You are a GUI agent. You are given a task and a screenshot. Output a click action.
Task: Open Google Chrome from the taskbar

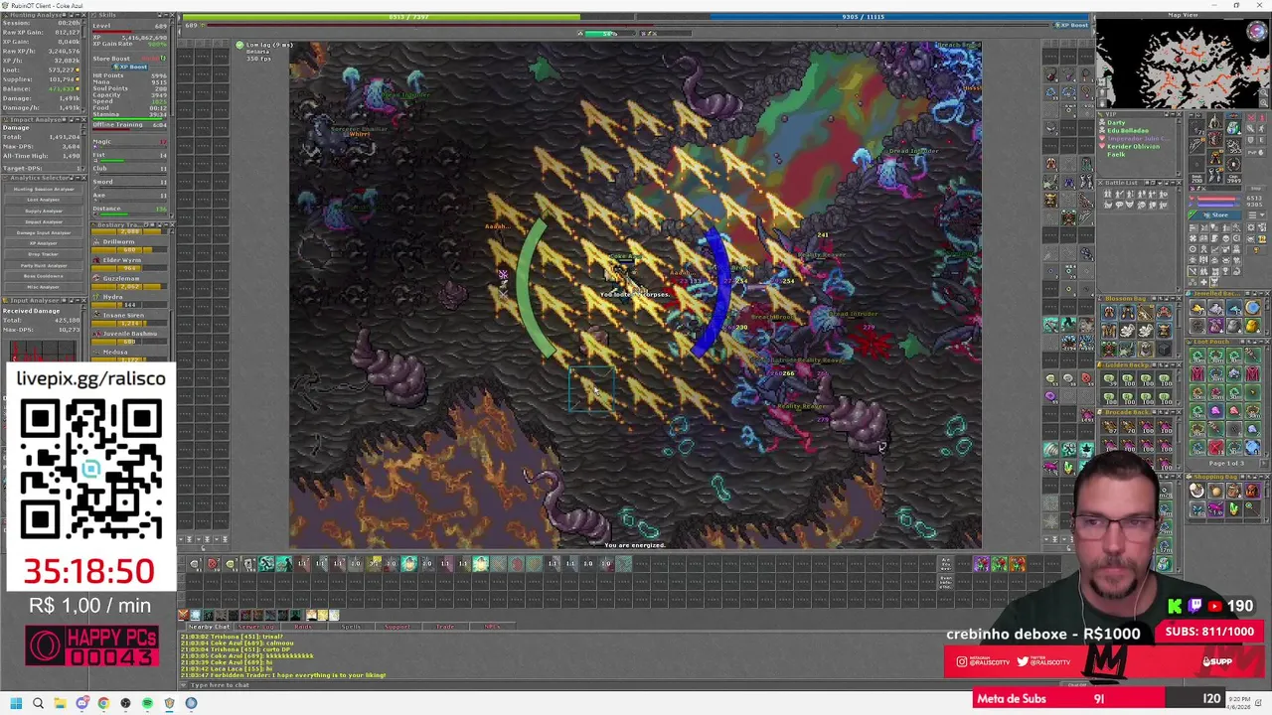[x=103, y=703]
